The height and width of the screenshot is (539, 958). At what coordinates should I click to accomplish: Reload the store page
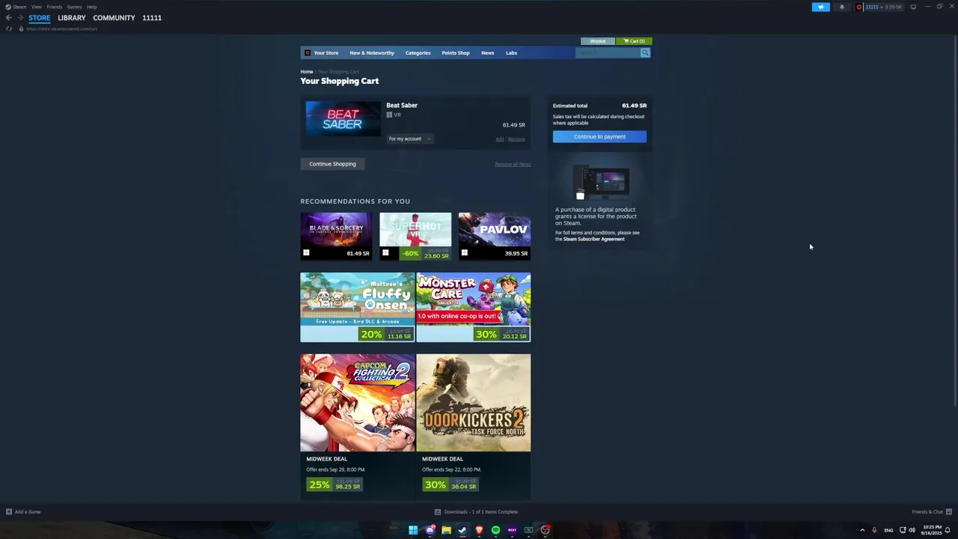tap(8, 28)
